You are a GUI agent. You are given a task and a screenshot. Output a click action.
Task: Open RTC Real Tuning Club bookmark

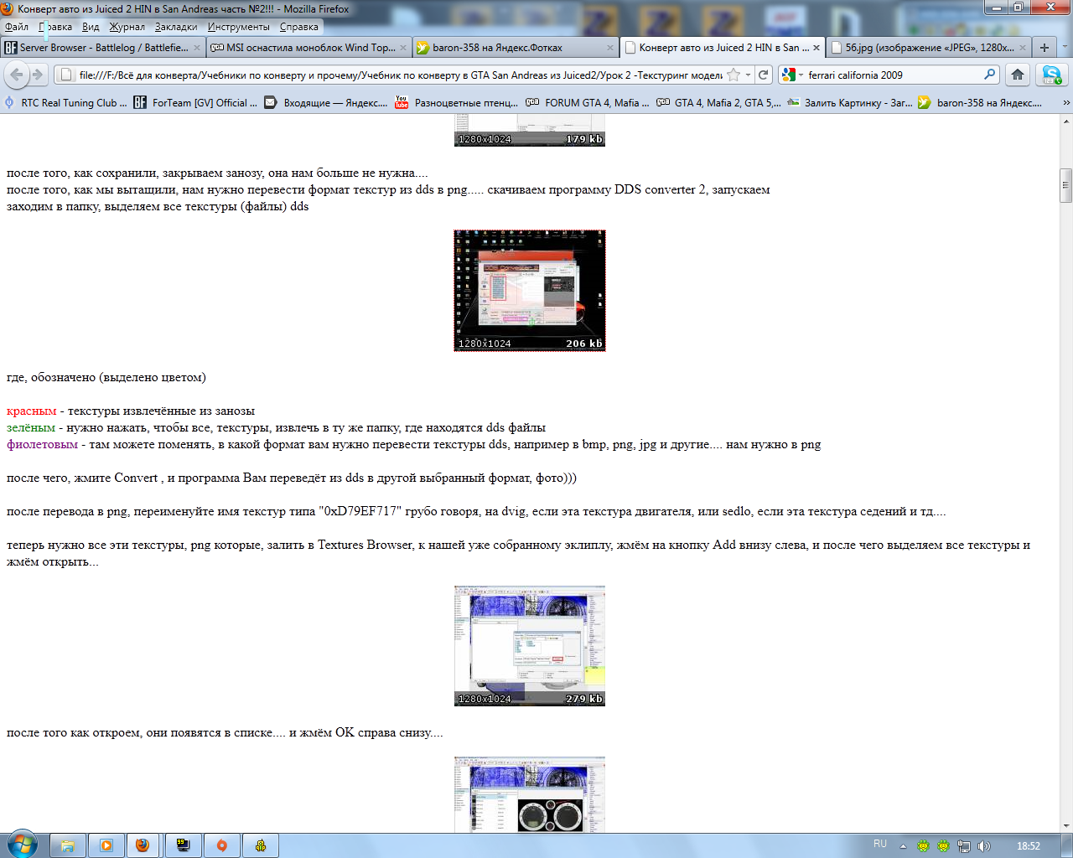(x=66, y=103)
